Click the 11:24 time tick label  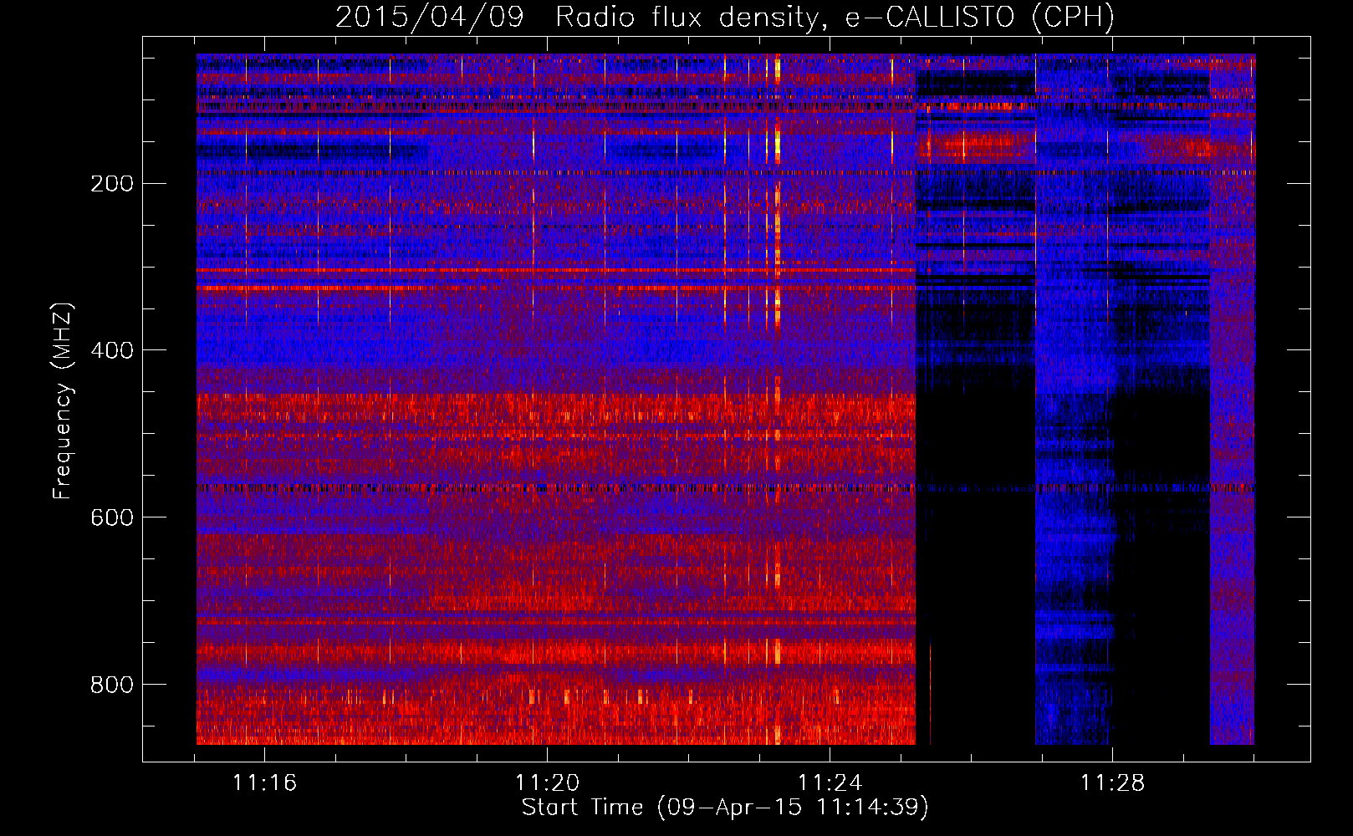click(830, 782)
